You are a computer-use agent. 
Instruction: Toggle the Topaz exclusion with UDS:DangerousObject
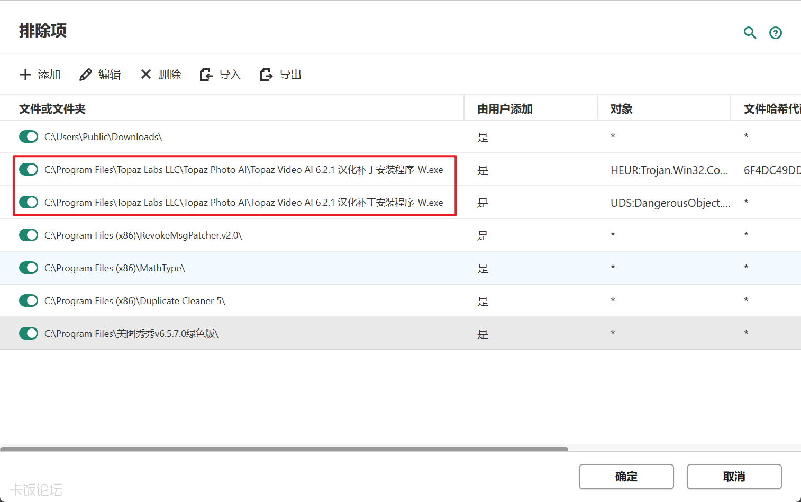tap(29, 202)
